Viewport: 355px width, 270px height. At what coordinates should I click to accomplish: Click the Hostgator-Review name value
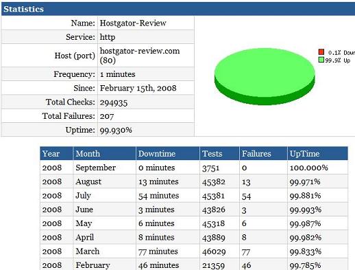[x=133, y=23]
